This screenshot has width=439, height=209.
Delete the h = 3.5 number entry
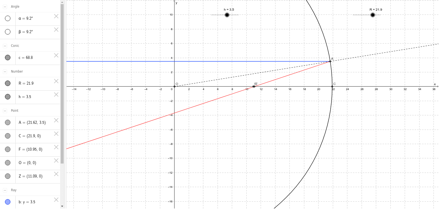click(x=56, y=95)
